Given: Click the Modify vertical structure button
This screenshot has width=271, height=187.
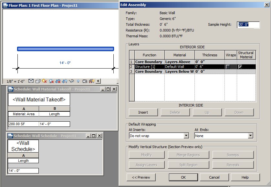Looking at the screenshot, I should click(147, 155).
